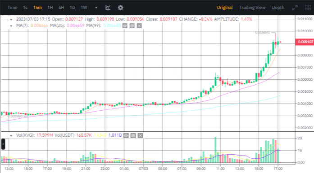314x173 pixels.
Task: Expand the left side panel arrow
Action: click(x=3, y=144)
